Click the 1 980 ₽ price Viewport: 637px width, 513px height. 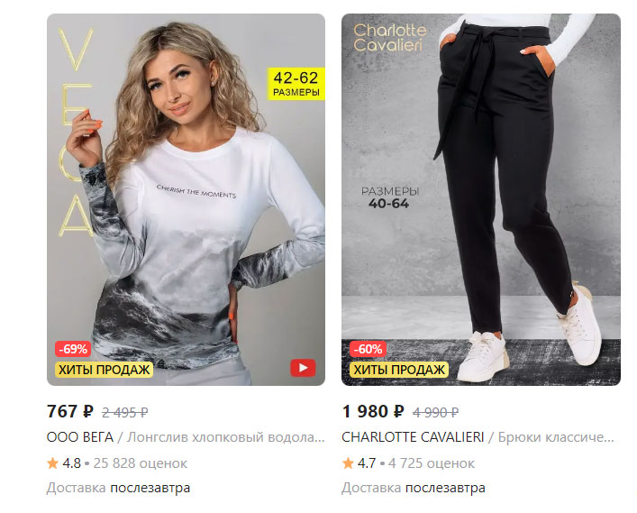pyautogui.click(x=373, y=411)
